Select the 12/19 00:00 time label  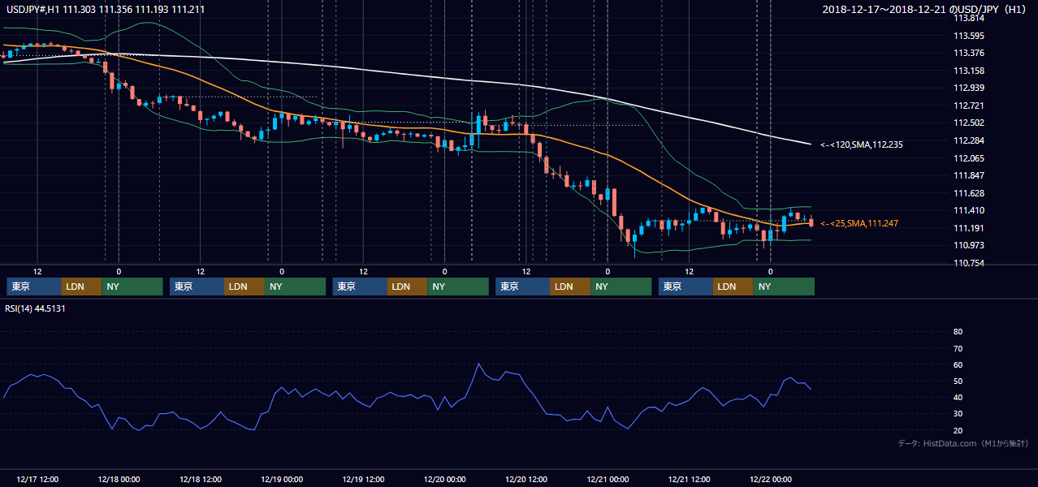click(x=282, y=479)
